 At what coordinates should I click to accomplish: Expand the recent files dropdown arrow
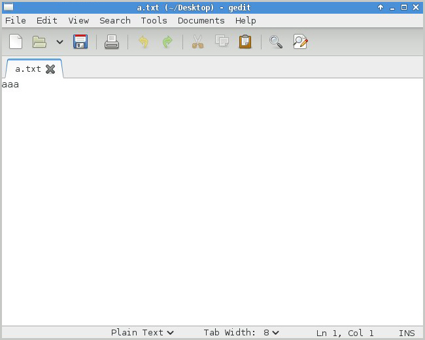59,42
